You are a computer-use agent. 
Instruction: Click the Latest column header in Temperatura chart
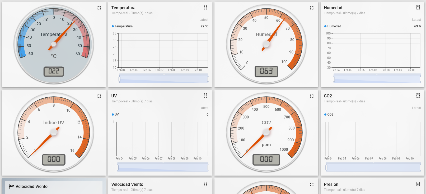[x=204, y=20]
